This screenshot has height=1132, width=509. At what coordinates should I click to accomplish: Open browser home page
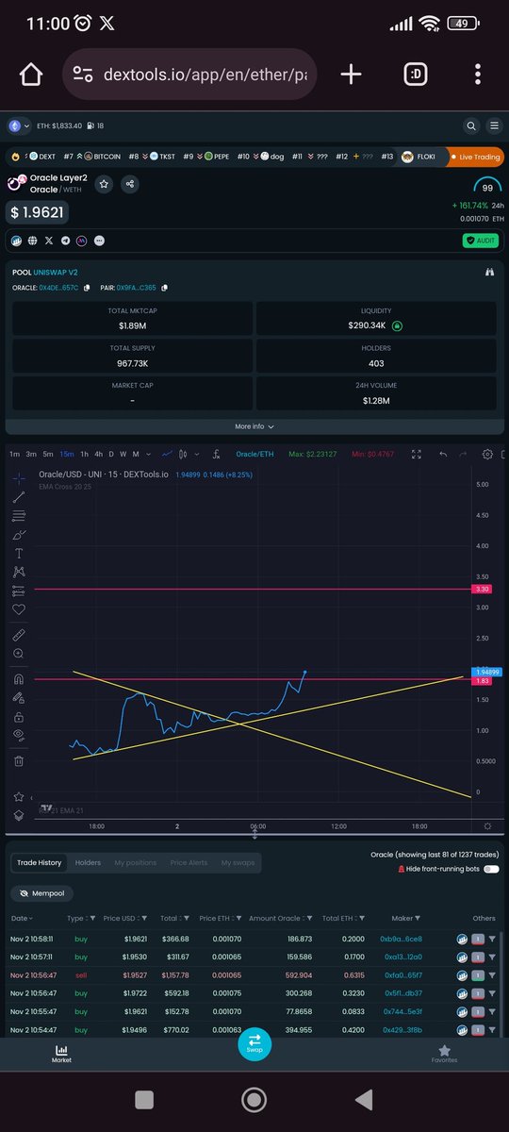(x=30, y=75)
